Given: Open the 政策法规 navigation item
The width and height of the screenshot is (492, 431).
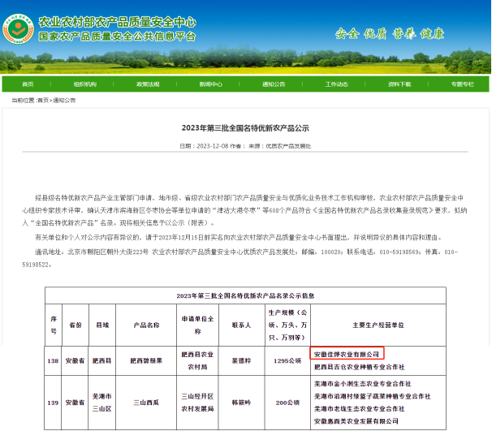Looking at the screenshot, I should [x=148, y=84].
